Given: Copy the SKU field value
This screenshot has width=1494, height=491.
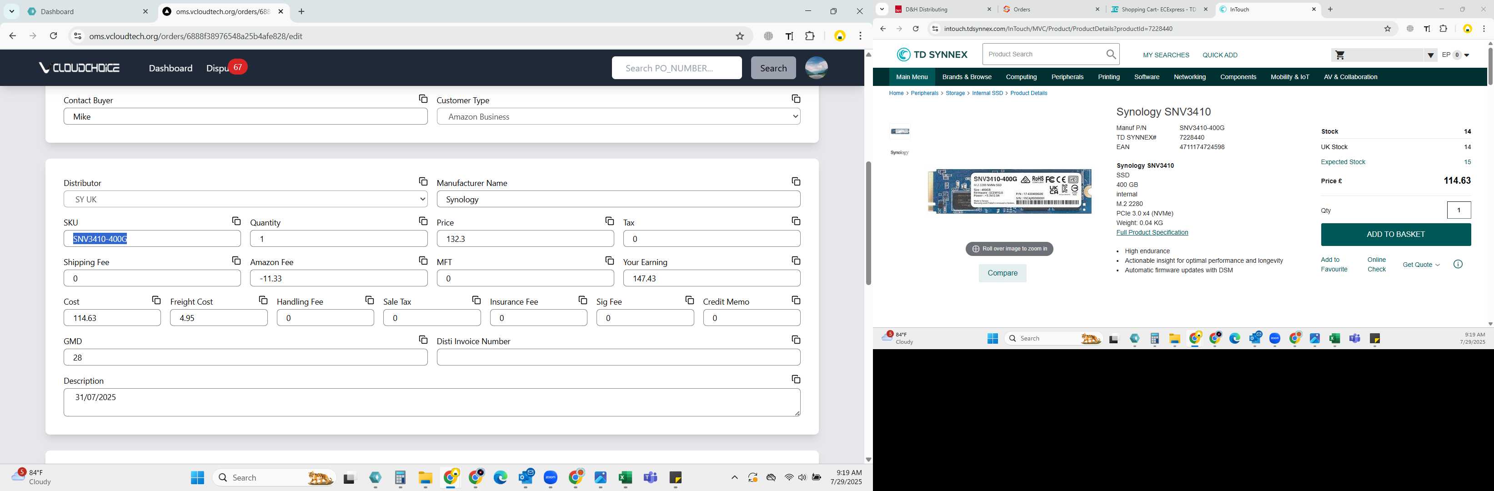Looking at the screenshot, I should (x=236, y=221).
